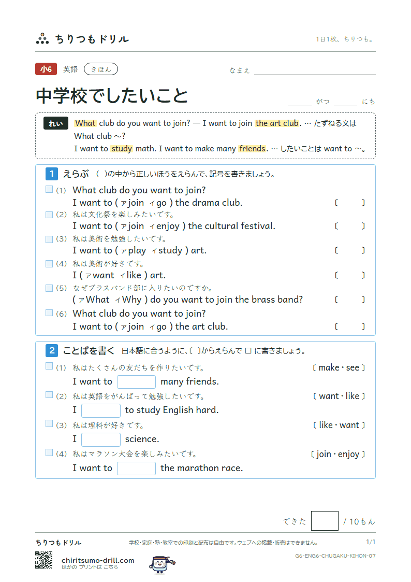Image resolution: width=411 pixels, height=582 pixels.
Task: Click the blue section number 1 badge
Action: coord(52,174)
